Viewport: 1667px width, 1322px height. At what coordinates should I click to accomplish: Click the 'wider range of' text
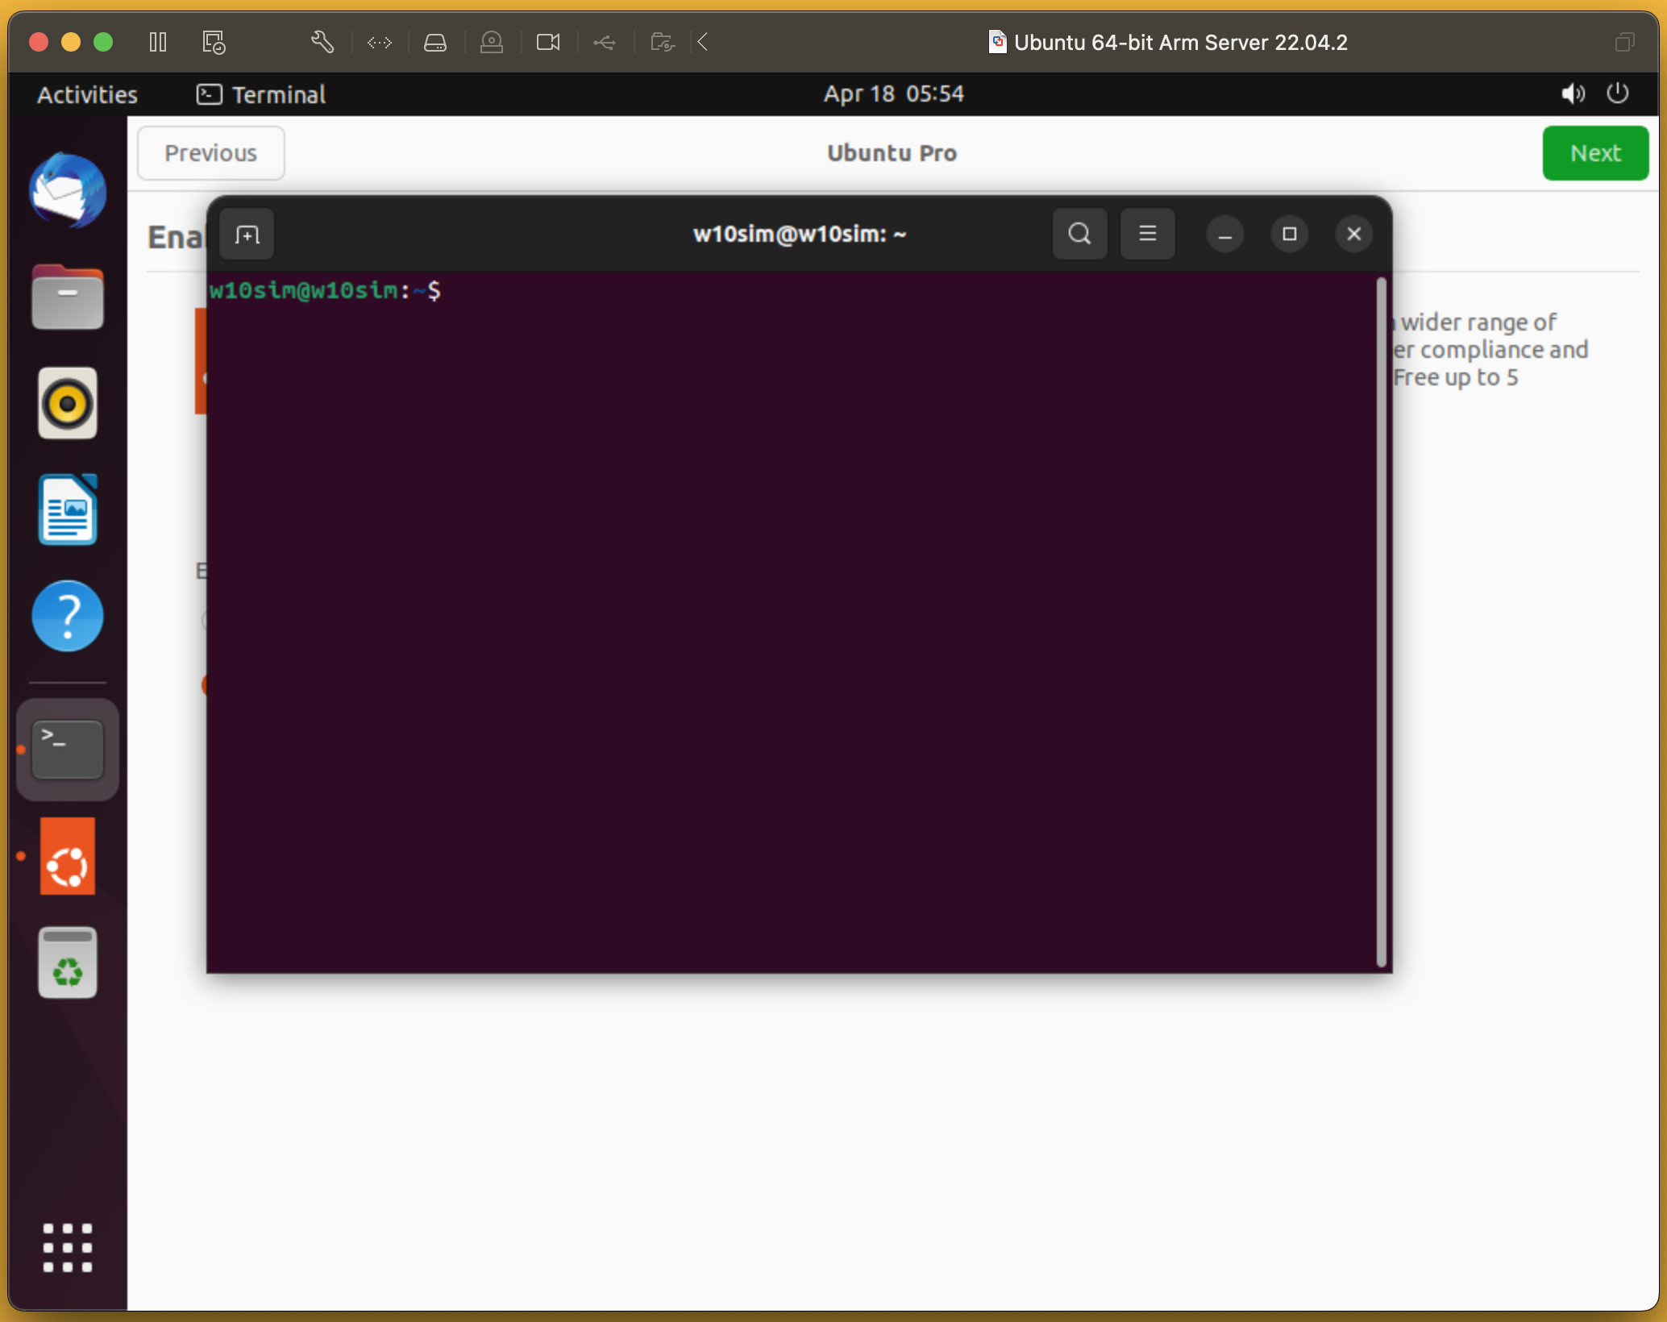point(1478,322)
